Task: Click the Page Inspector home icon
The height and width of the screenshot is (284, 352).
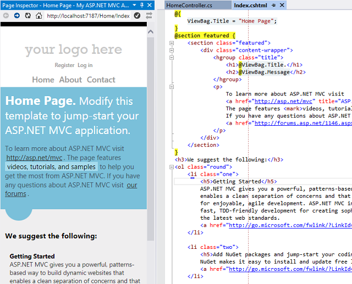Action: coord(39,15)
